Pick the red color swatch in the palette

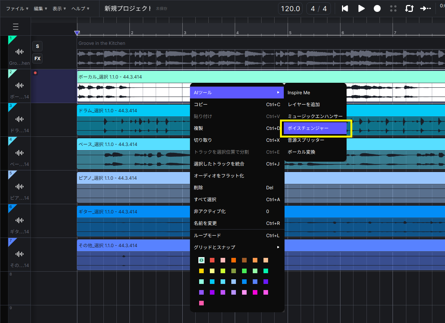click(x=212, y=260)
